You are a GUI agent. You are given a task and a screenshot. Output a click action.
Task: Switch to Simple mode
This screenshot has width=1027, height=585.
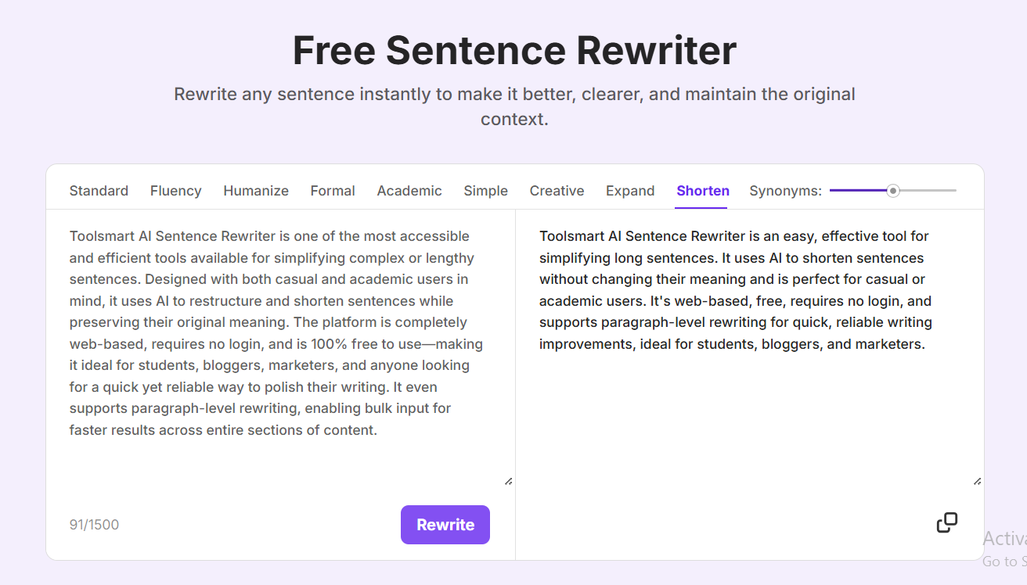485,191
